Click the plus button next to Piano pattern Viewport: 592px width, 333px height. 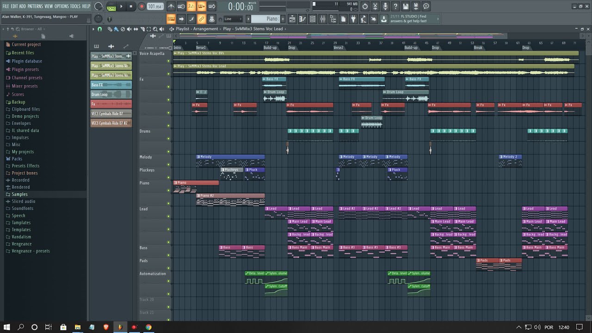coord(284,19)
